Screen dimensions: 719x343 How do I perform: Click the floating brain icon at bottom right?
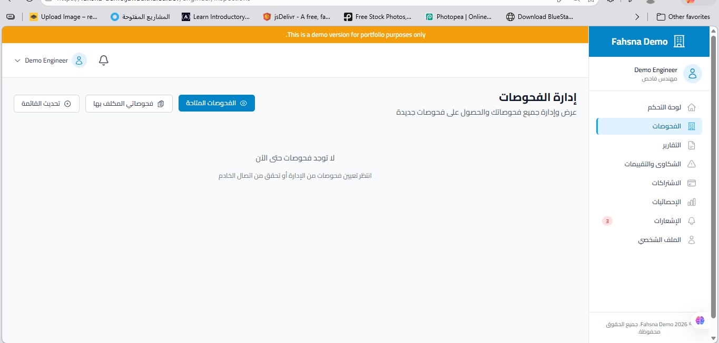pos(700,320)
